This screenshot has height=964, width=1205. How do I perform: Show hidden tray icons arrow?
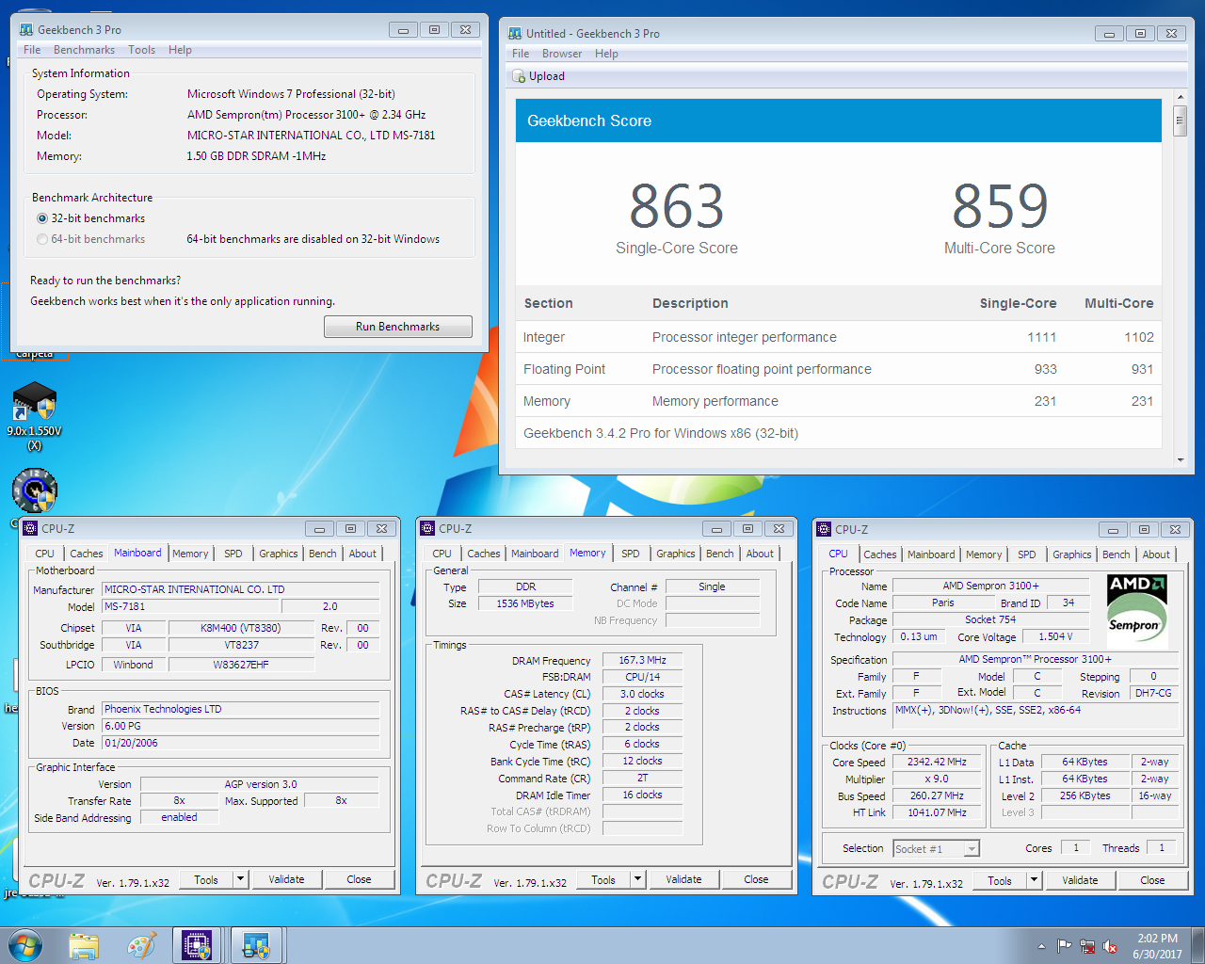click(1041, 946)
